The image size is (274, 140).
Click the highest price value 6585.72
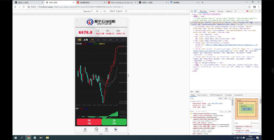(x=121, y=33)
